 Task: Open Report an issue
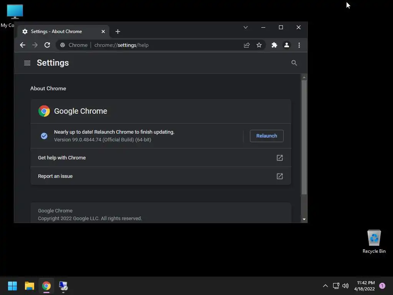[x=161, y=176]
